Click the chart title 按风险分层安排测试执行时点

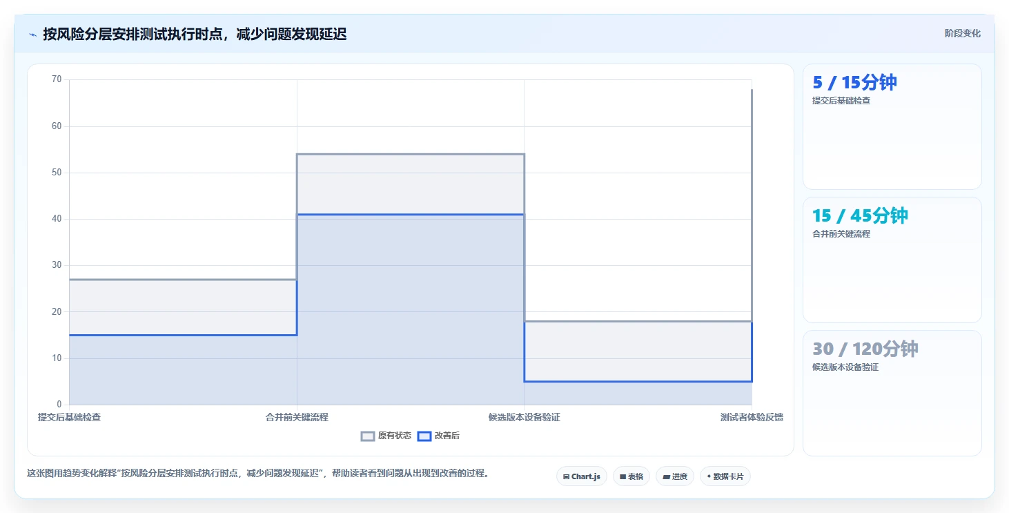point(195,34)
